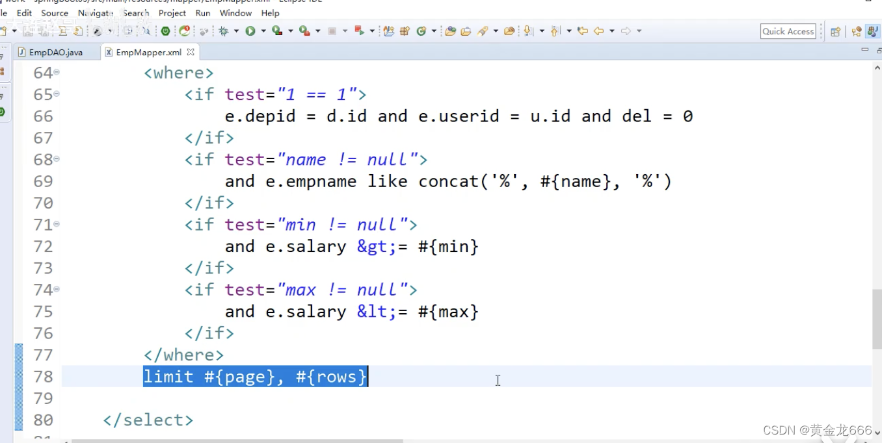The height and width of the screenshot is (443, 882).
Task: Click the External Tools run icon
Action: coord(304,31)
